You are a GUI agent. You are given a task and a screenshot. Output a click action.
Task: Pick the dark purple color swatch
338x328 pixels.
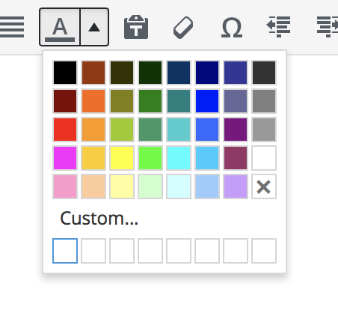[x=236, y=130]
